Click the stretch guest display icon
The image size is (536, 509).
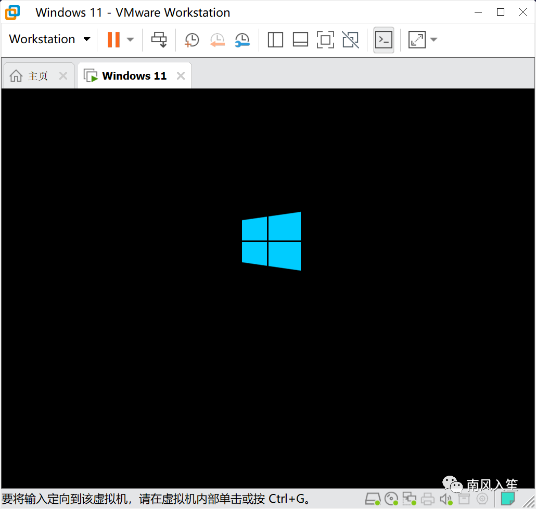pos(417,40)
